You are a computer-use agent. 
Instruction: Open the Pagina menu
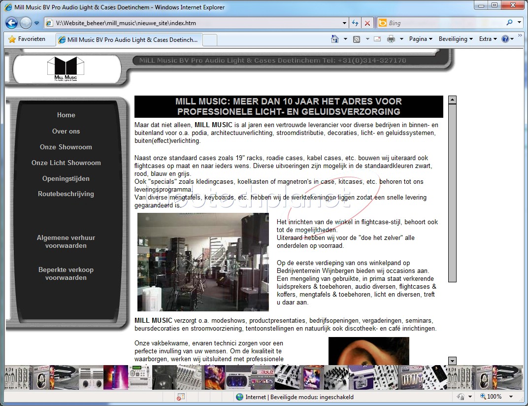[421, 39]
